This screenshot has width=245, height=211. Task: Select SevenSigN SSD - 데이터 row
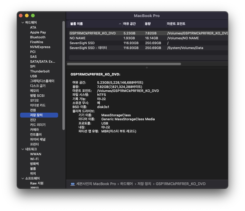click(x=148, y=48)
